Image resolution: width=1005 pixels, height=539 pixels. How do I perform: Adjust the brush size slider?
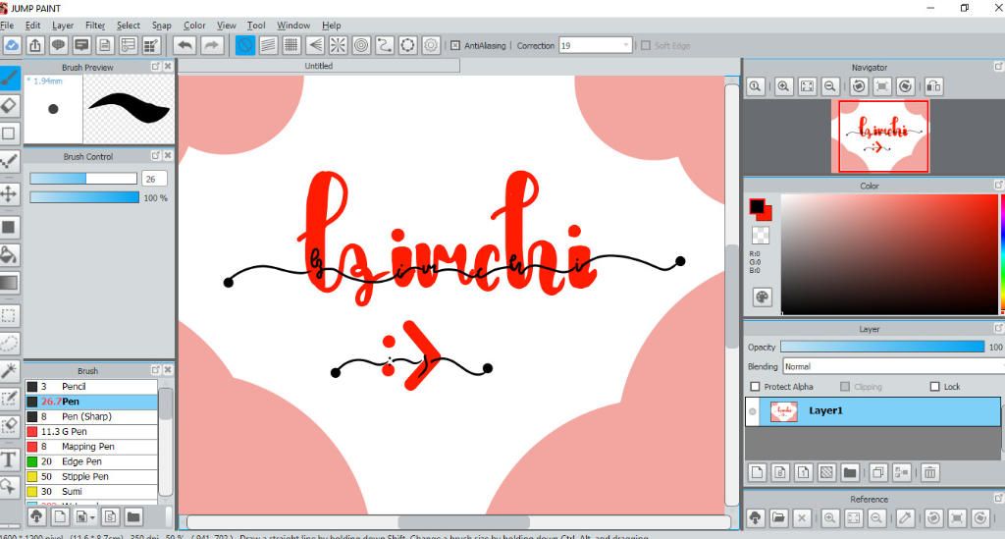click(83, 178)
